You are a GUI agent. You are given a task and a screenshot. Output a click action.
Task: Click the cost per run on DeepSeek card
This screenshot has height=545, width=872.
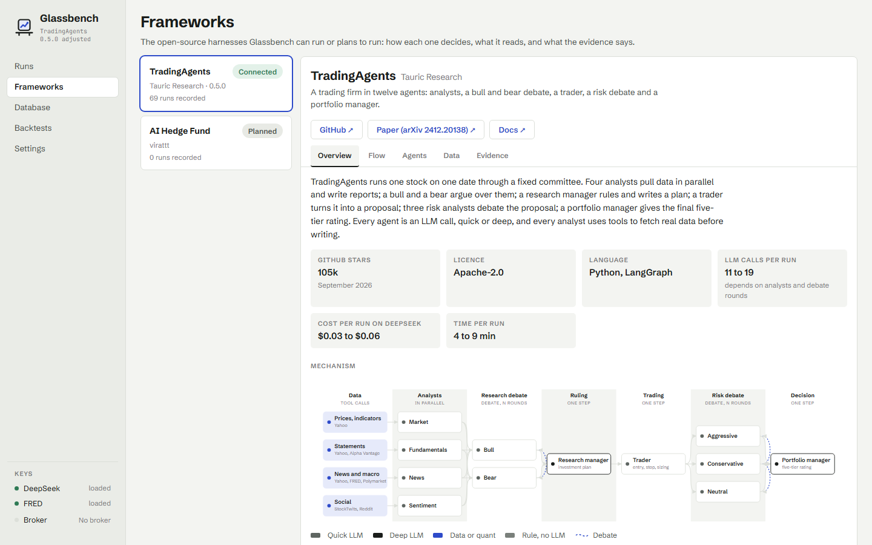pos(375,330)
